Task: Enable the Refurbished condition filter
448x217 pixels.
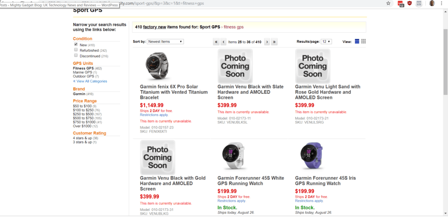Action: pos(76,50)
